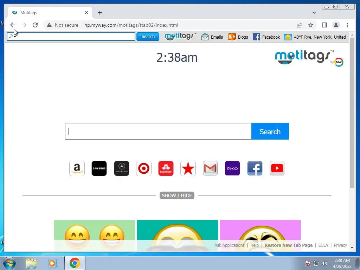This screenshot has width=360, height=270.
Task: Click the network tray icon
Action: 316,263
